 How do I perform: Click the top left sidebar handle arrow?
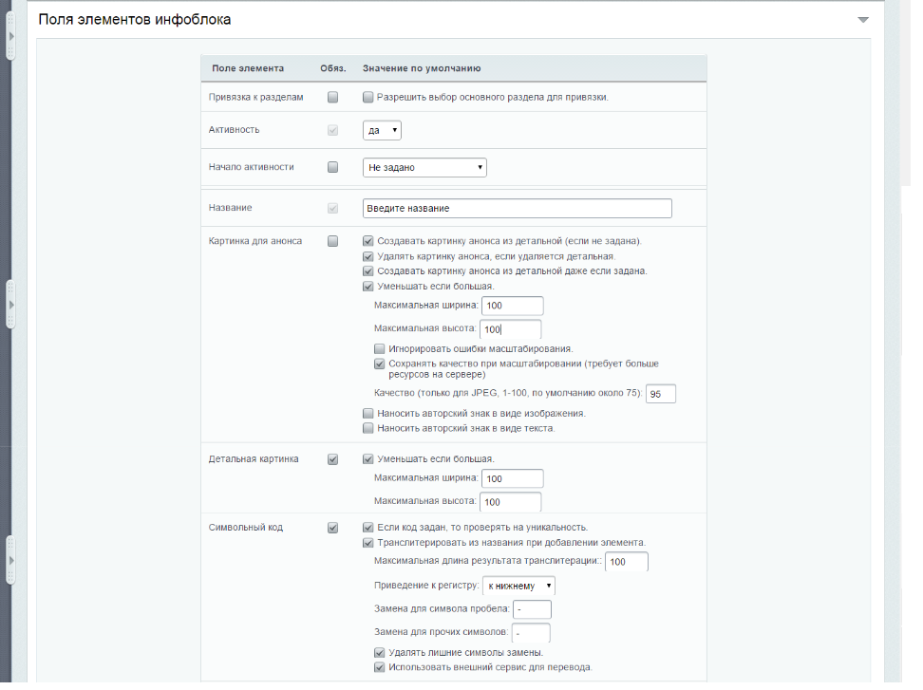[x=10, y=36]
